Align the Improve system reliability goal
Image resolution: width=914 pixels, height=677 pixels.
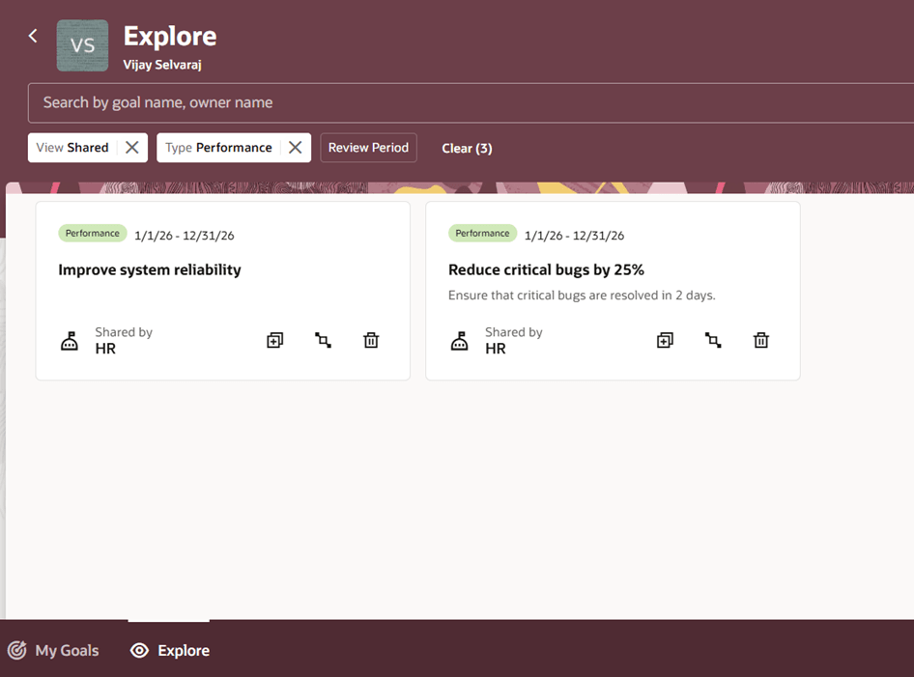pos(323,340)
